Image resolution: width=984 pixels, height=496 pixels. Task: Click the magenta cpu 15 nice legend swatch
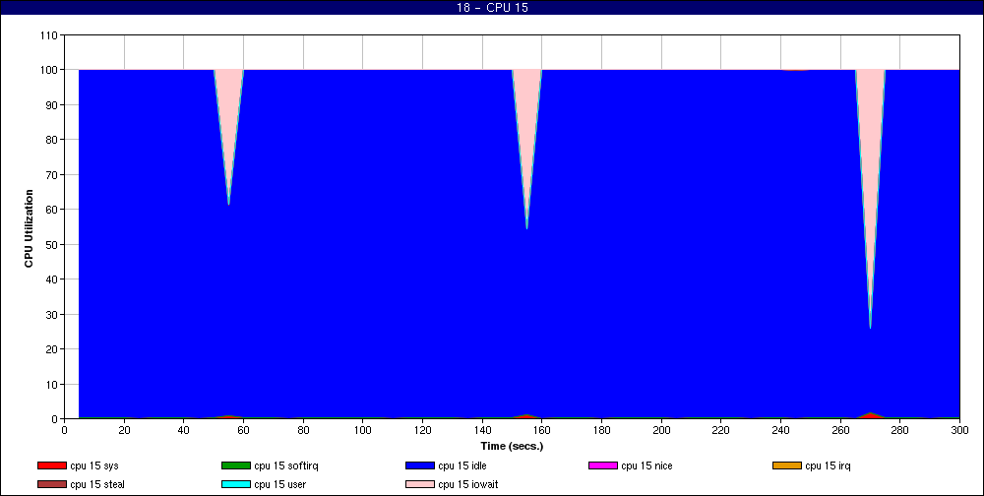click(603, 465)
